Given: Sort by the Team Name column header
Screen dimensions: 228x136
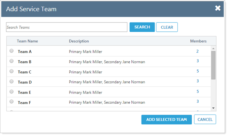Looking at the screenshot, I should pos(27,41).
